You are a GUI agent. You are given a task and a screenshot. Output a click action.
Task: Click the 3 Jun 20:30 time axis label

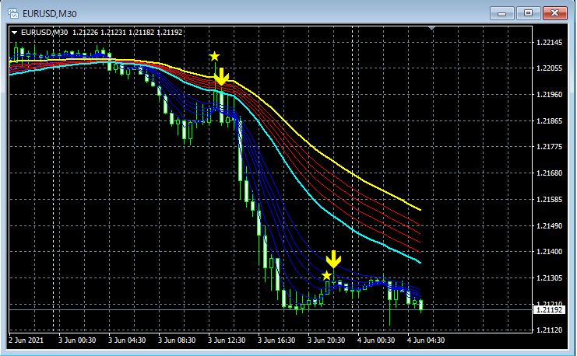pyautogui.click(x=326, y=340)
